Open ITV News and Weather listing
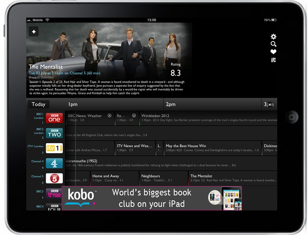This screenshot has height=235, width=308. (x=135, y=148)
